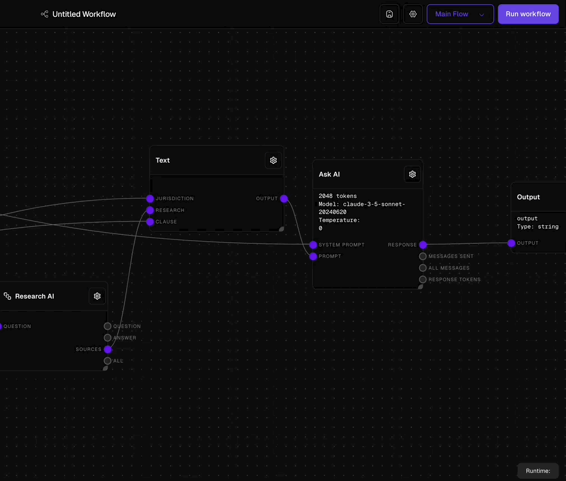Click Untitled Workflow title to rename it
The image size is (566, 481).
pos(84,13)
